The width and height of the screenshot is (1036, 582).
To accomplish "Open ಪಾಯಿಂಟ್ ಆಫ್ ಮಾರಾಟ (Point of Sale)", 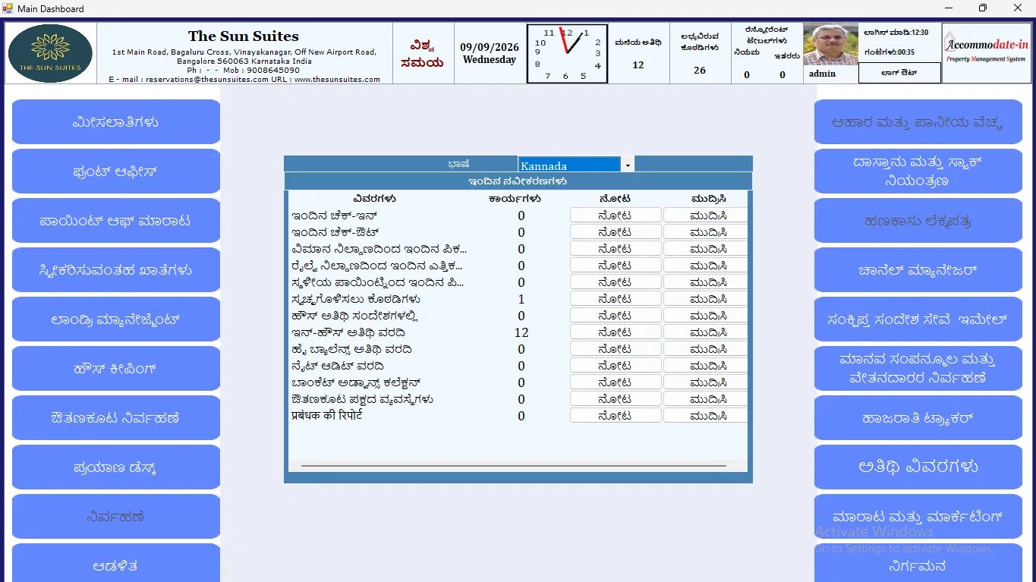I will (116, 221).
